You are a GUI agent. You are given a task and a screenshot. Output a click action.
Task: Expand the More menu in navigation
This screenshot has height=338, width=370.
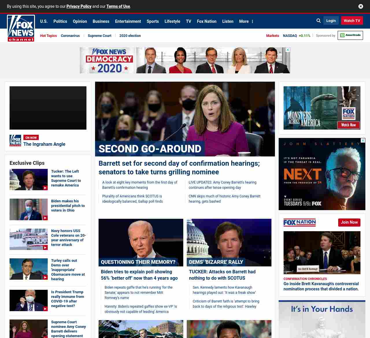click(246, 21)
